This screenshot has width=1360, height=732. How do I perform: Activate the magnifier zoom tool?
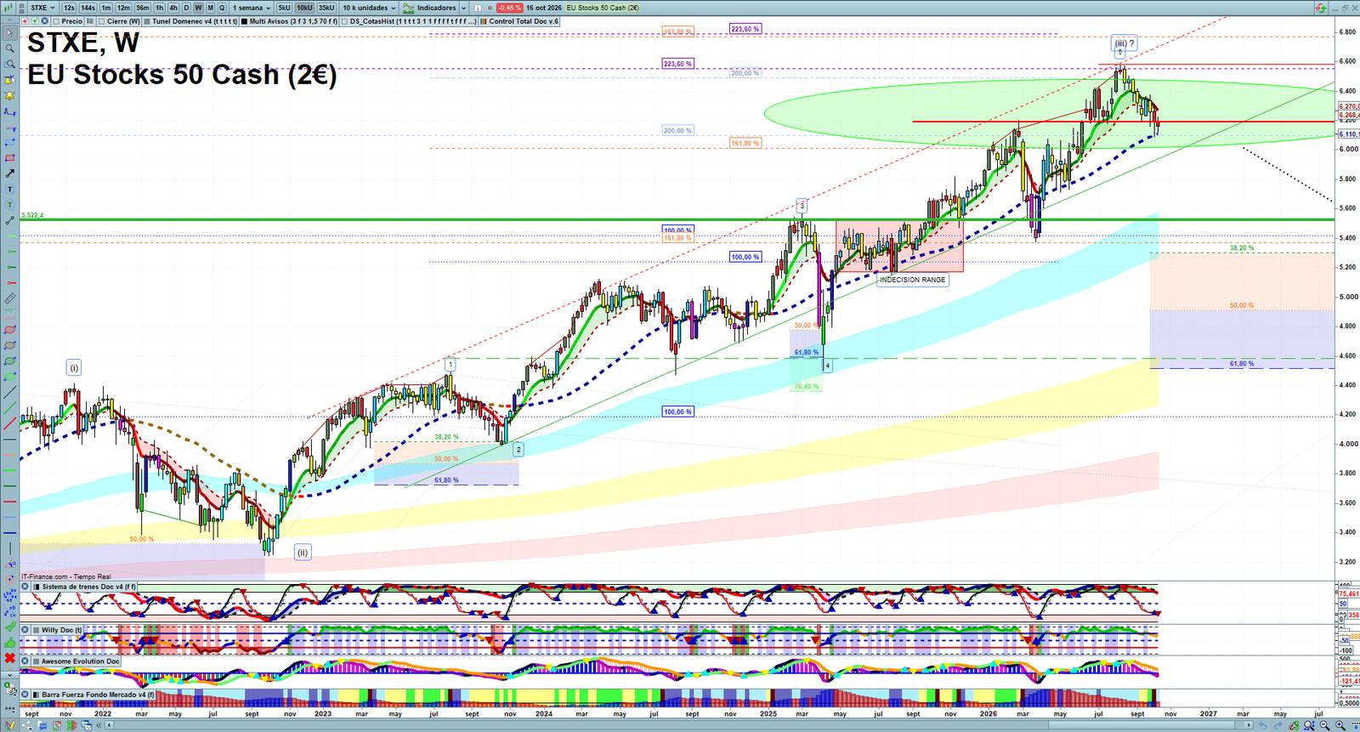[9, 48]
